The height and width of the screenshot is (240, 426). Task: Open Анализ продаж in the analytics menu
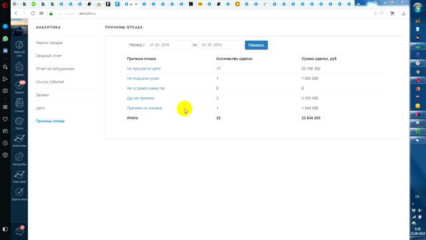click(49, 43)
